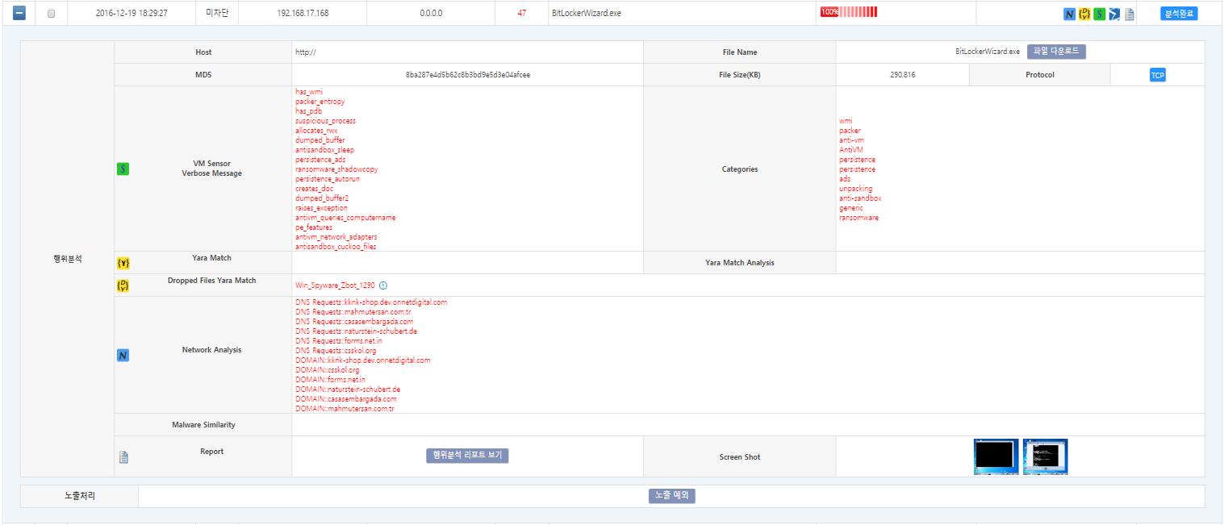
Task: Click the dumped_buffer2 sensor message
Action: (x=322, y=198)
